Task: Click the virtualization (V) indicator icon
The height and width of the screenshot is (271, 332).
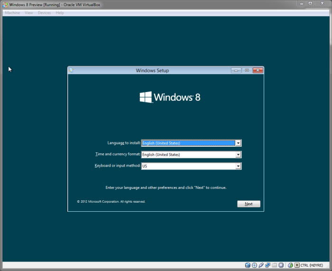Action: 281,265
